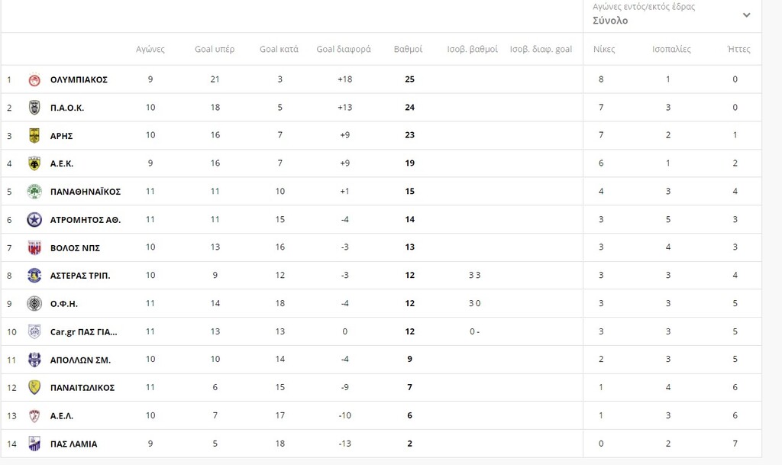This screenshot has height=465, width=782.
Task: Click the O.F.I. team crest icon
Action: coord(34,304)
